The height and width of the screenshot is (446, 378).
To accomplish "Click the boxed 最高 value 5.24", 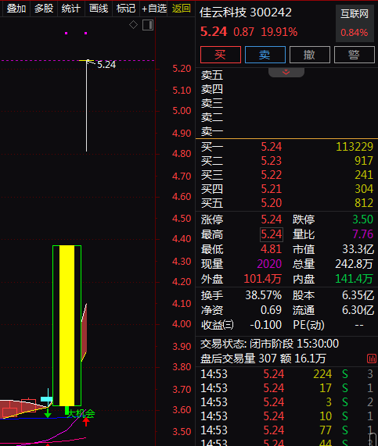I will [x=272, y=234].
